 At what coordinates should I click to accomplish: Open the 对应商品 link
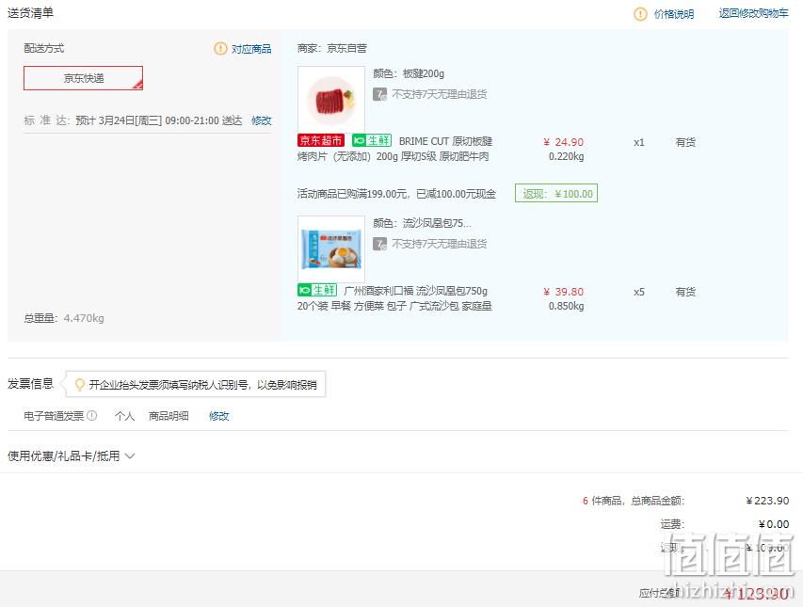(x=251, y=49)
